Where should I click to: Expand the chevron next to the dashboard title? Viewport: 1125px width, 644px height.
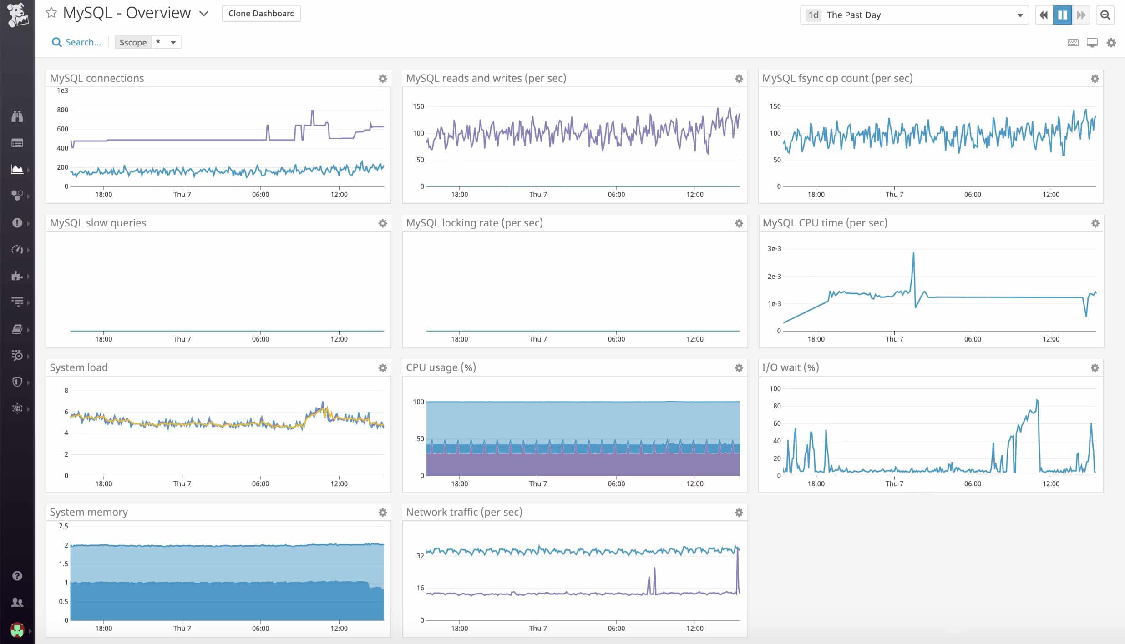point(203,14)
